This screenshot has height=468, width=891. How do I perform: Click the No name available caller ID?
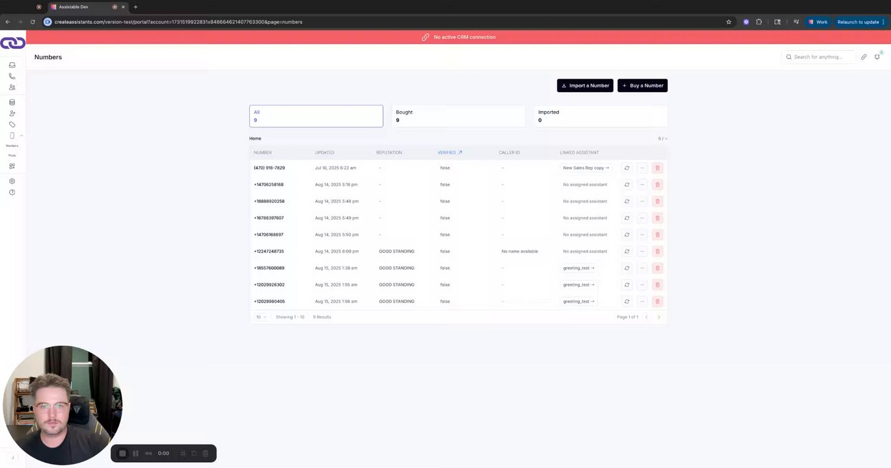(519, 252)
